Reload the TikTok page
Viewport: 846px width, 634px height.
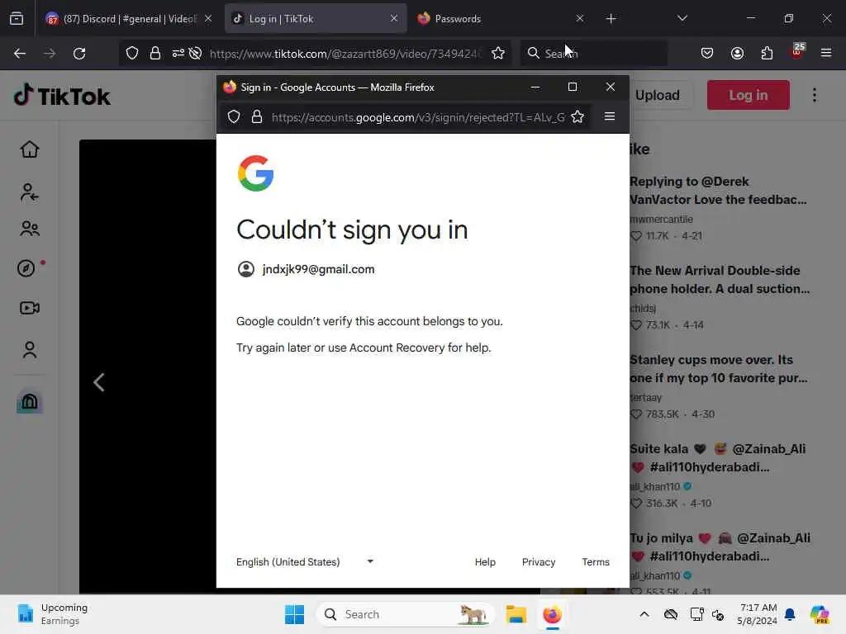point(79,54)
